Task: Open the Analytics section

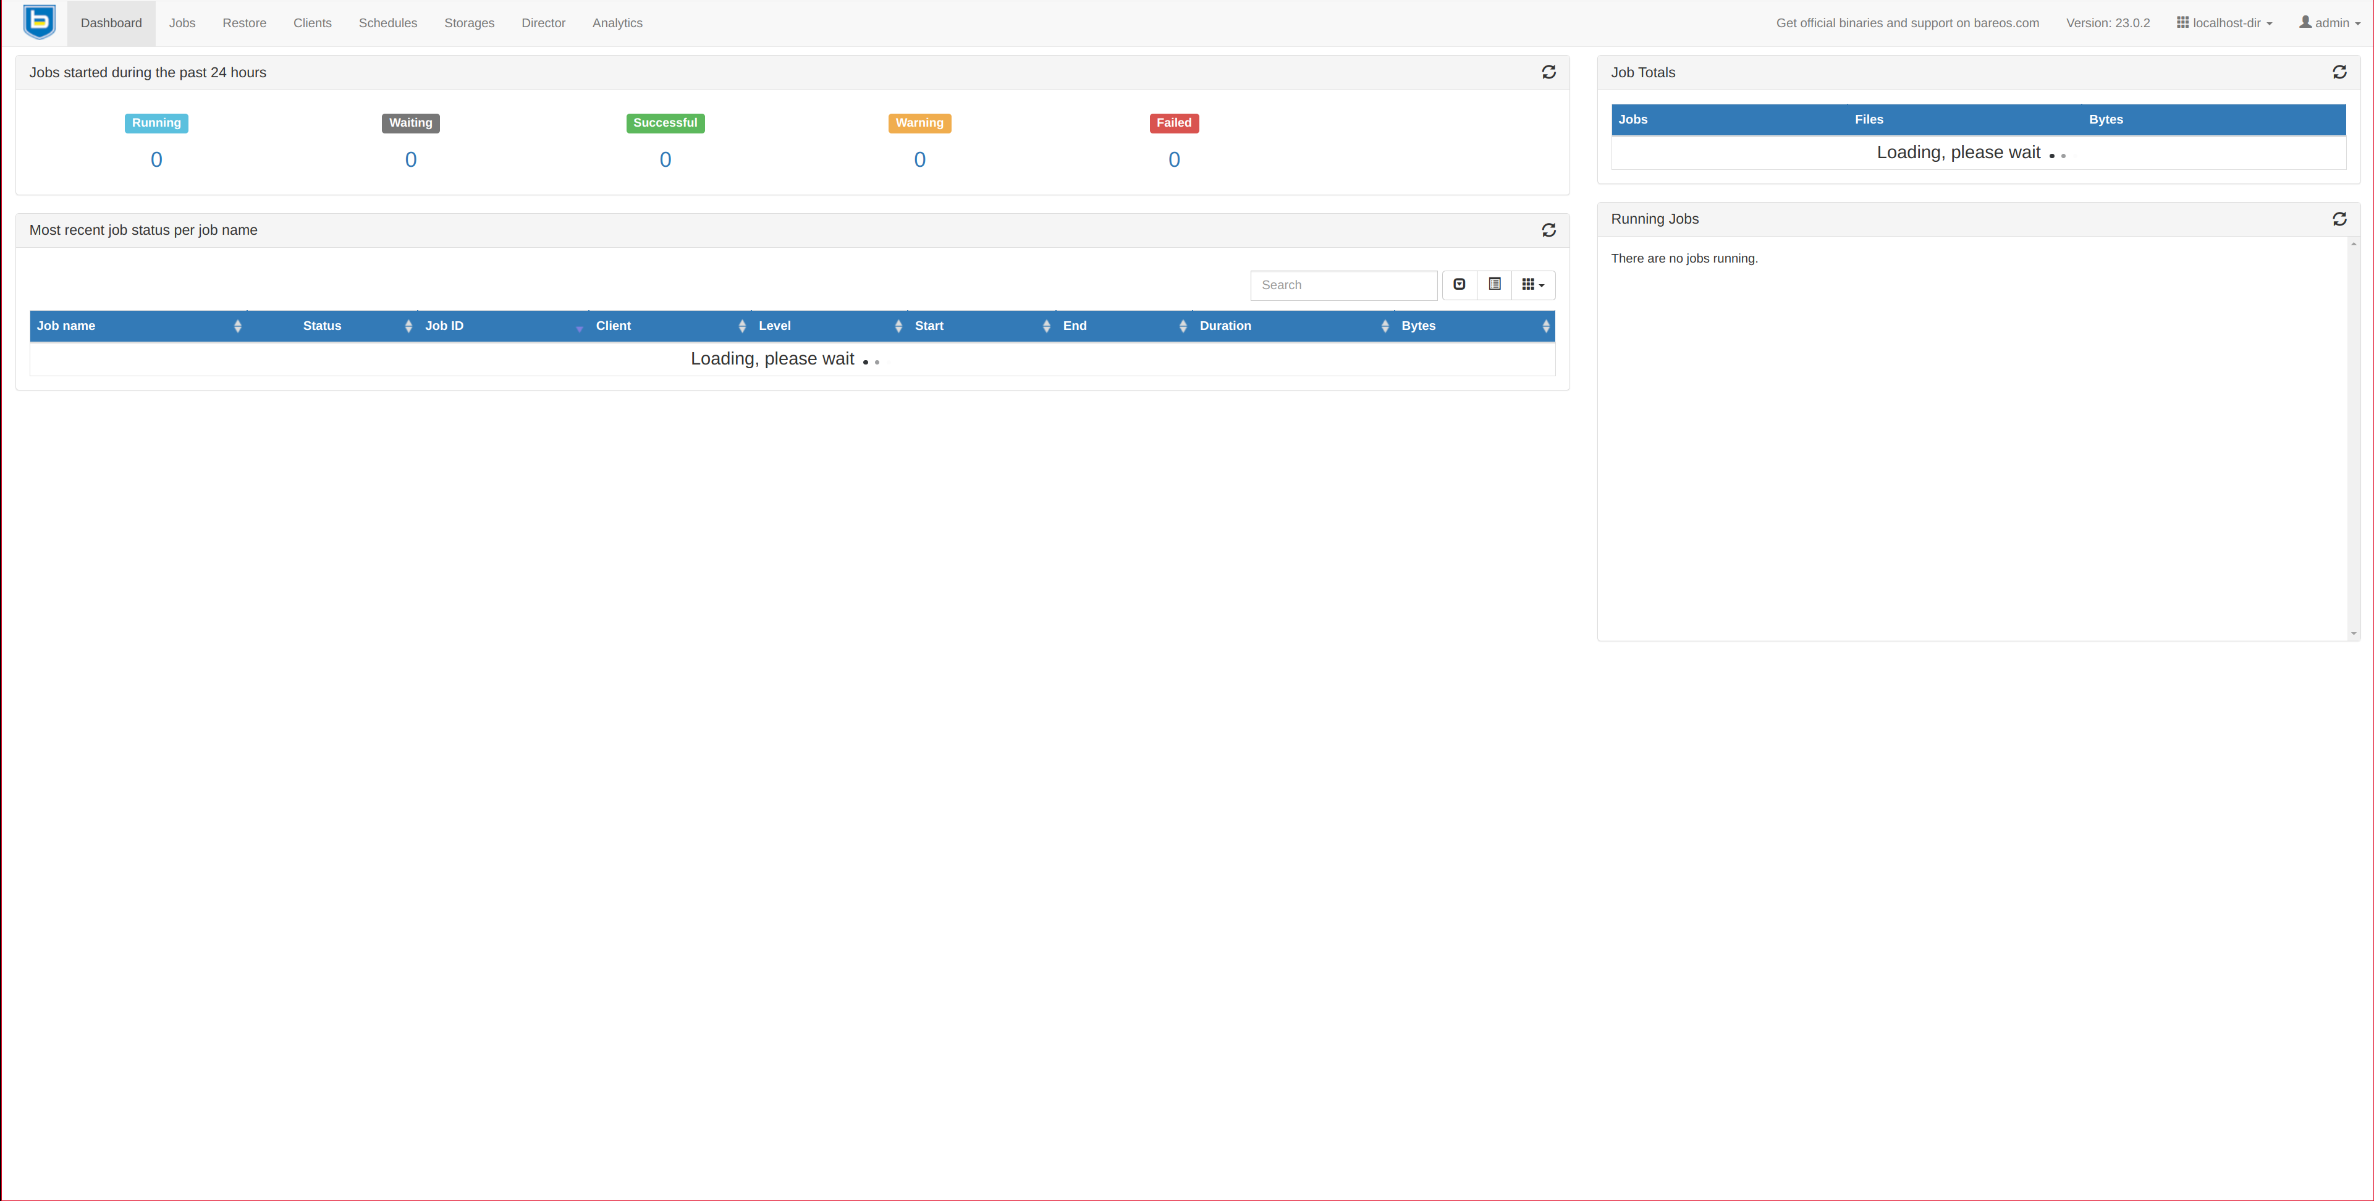Action: (617, 23)
